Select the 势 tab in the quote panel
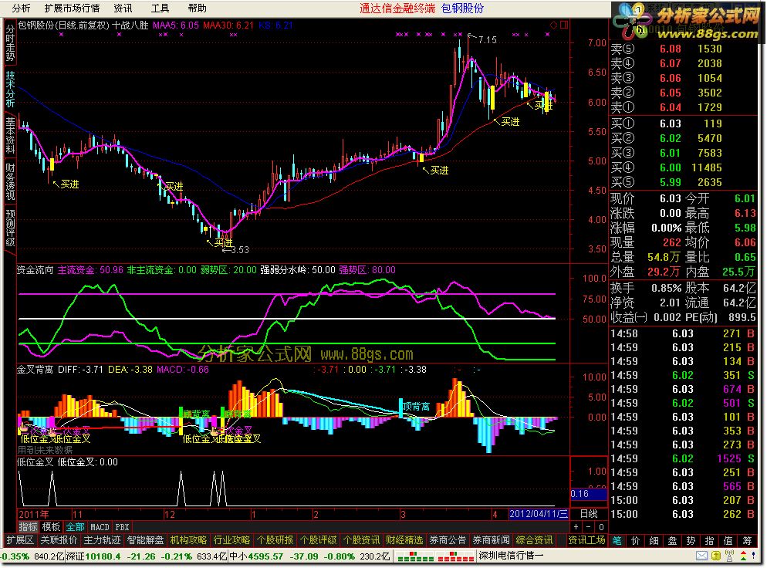The width and height of the screenshot is (767, 568). point(691,540)
